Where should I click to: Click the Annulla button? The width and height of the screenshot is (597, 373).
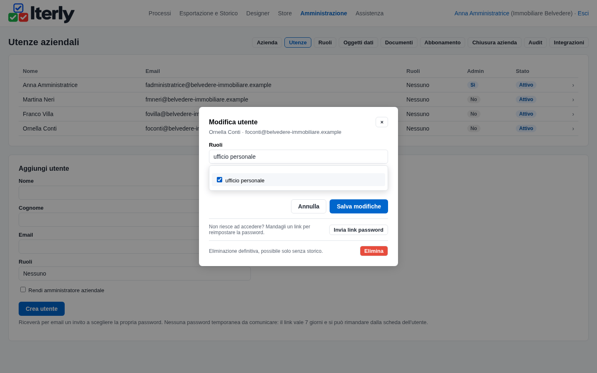click(308, 206)
